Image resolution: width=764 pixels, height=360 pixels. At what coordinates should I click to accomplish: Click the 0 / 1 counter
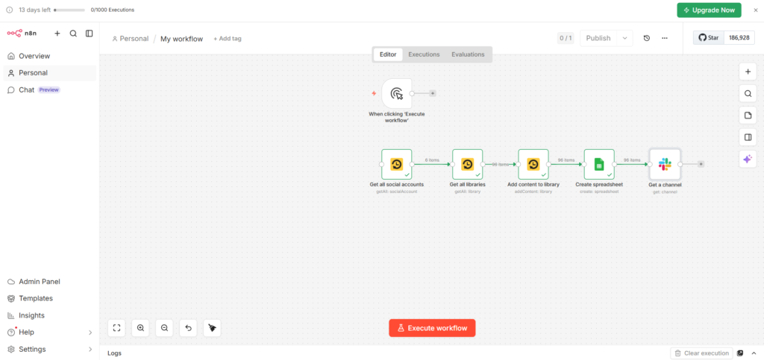click(566, 38)
